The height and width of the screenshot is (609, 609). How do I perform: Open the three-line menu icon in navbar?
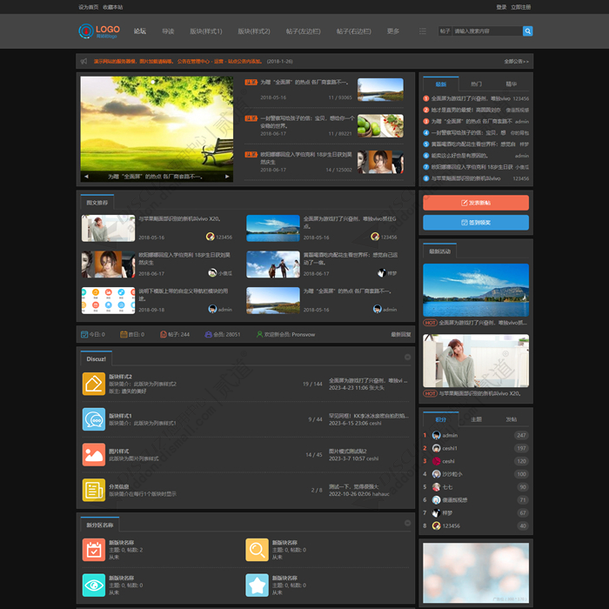423,31
